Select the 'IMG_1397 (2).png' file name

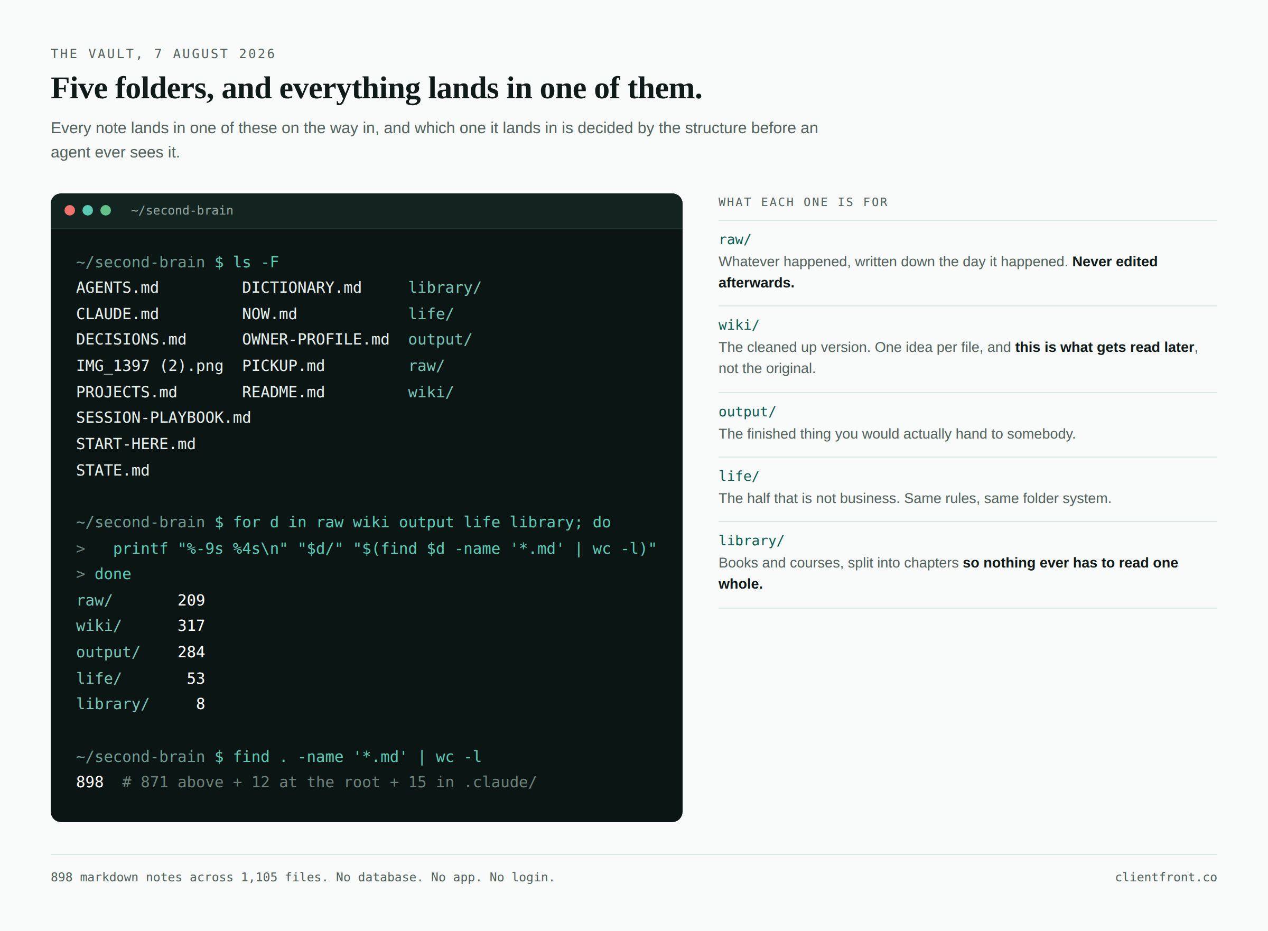click(150, 366)
